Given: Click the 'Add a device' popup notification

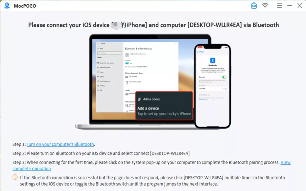Looking at the screenshot, I should coord(164,108).
